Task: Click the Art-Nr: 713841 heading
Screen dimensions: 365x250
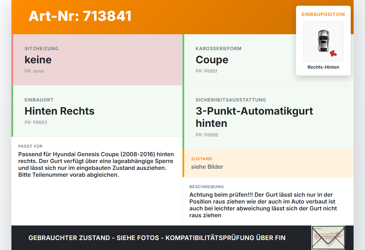Action: click(80, 16)
